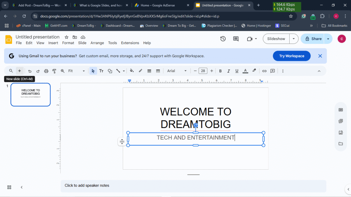Viewport: 351px width, 197px height.
Task: Click the New slide plus button
Action: pos(20,71)
